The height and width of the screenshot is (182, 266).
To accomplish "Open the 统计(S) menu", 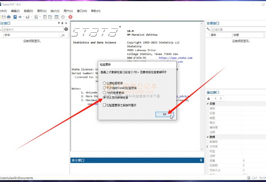I will click(x=55, y=11).
